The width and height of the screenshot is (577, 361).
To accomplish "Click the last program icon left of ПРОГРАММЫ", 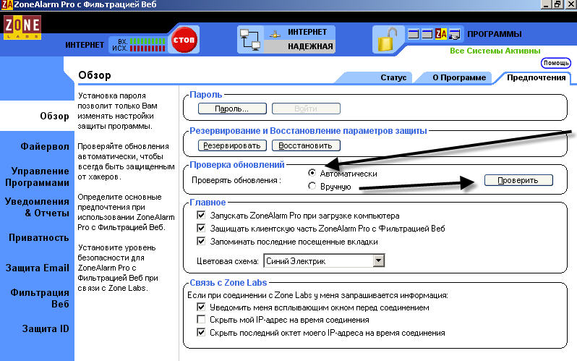I will (x=455, y=34).
